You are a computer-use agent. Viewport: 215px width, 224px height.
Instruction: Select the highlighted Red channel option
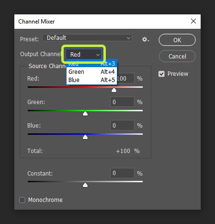coord(91,64)
